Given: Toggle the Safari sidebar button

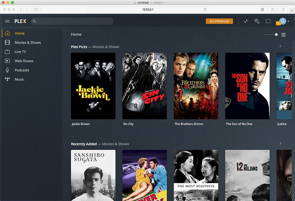Looking at the screenshot, I should (36, 9).
